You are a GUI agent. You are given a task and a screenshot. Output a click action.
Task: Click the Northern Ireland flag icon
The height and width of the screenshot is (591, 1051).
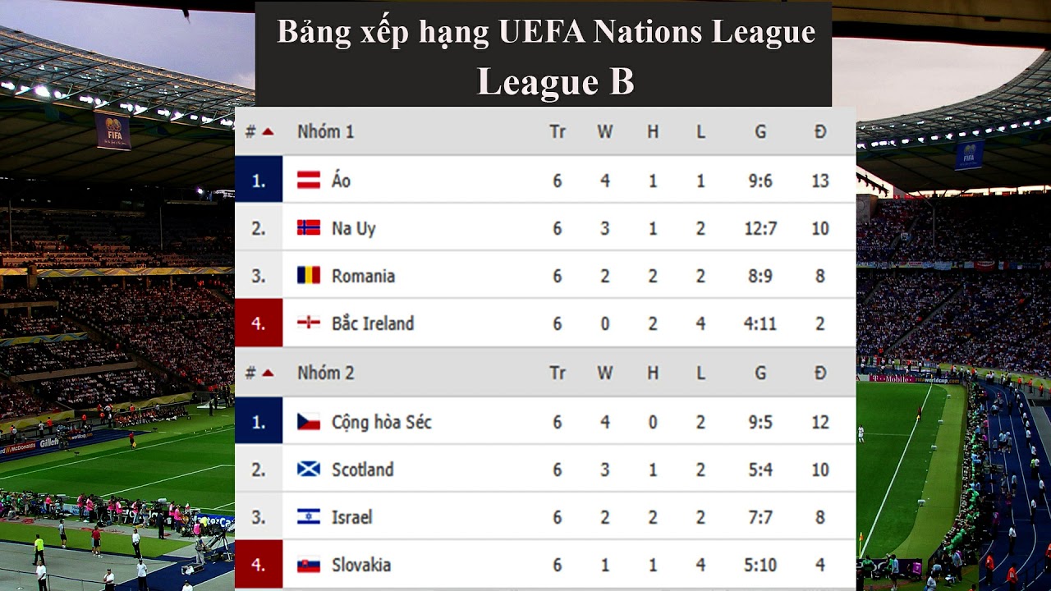tap(309, 323)
